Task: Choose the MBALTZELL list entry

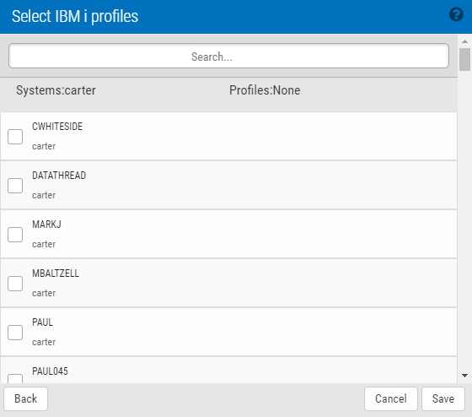Action: (x=228, y=283)
